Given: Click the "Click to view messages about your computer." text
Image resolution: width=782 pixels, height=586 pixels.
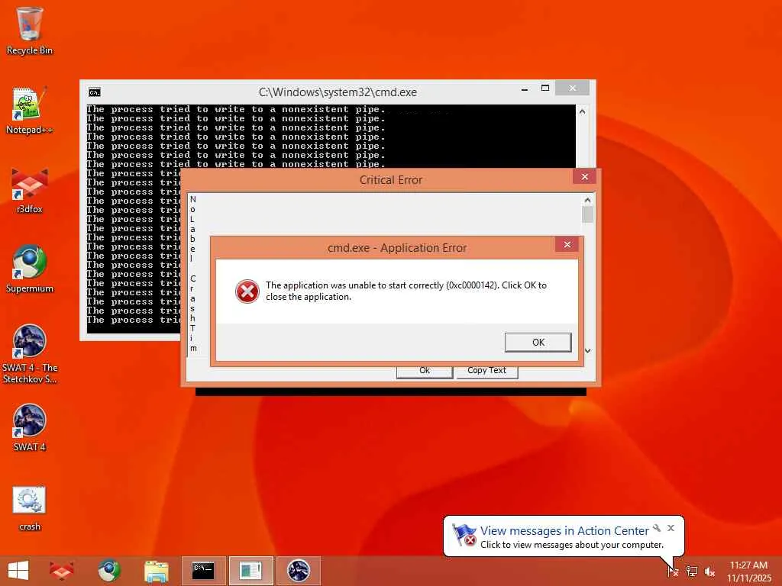Looking at the screenshot, I should (572, 545).
